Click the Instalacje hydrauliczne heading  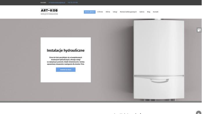coord(66,50)
